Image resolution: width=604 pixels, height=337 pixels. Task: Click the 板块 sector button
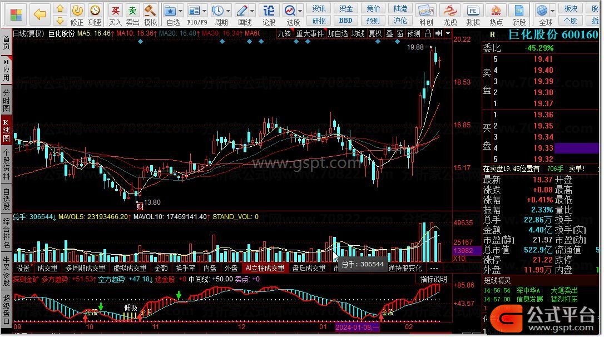(x=571, y=8)
